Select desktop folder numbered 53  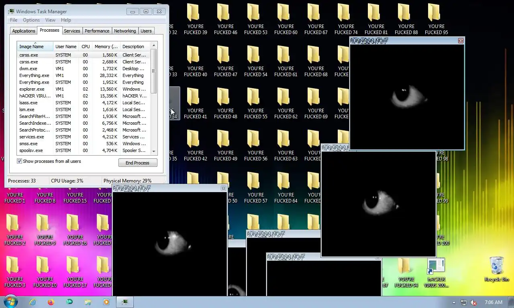255,19
